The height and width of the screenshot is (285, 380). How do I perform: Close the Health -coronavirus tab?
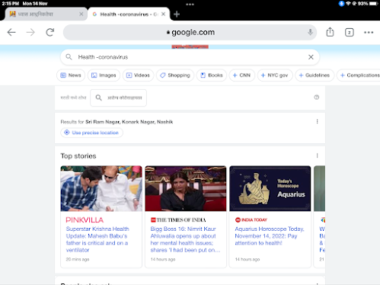pos(164,14)
